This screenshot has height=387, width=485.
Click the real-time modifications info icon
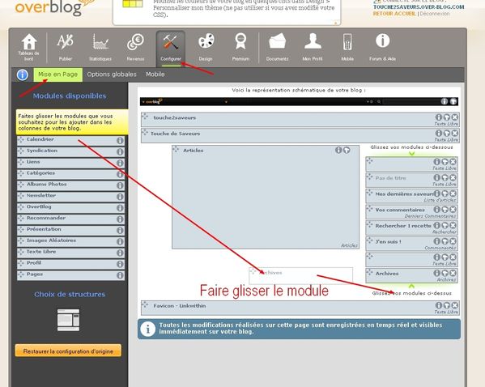[x=148, y=330]
